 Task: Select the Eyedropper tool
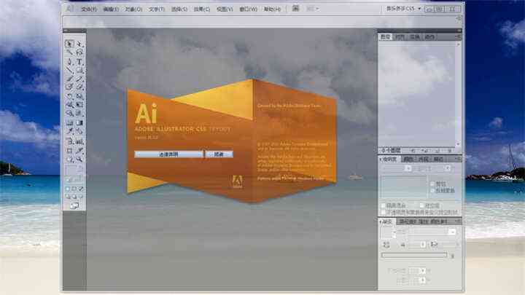click(70, 131)
